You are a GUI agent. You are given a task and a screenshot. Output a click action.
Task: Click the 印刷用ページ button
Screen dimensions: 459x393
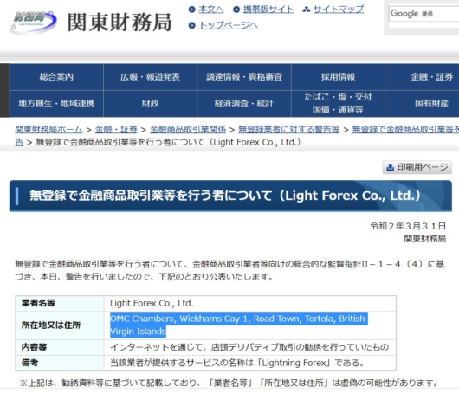[417, 167]
